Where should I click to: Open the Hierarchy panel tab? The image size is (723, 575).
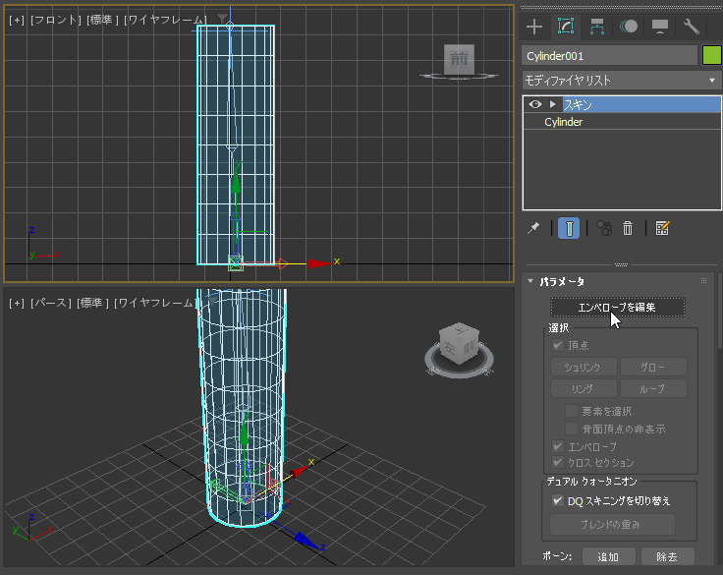tap(597, 27)
